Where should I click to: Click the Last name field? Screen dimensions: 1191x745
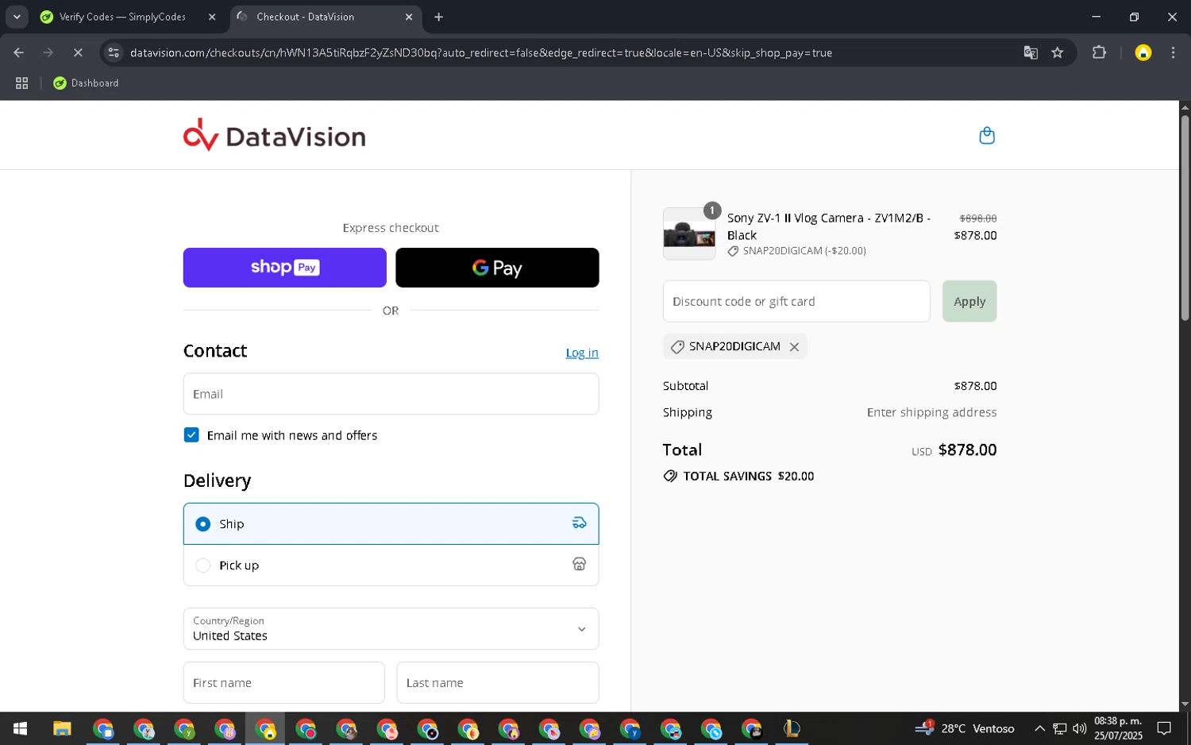497,683
